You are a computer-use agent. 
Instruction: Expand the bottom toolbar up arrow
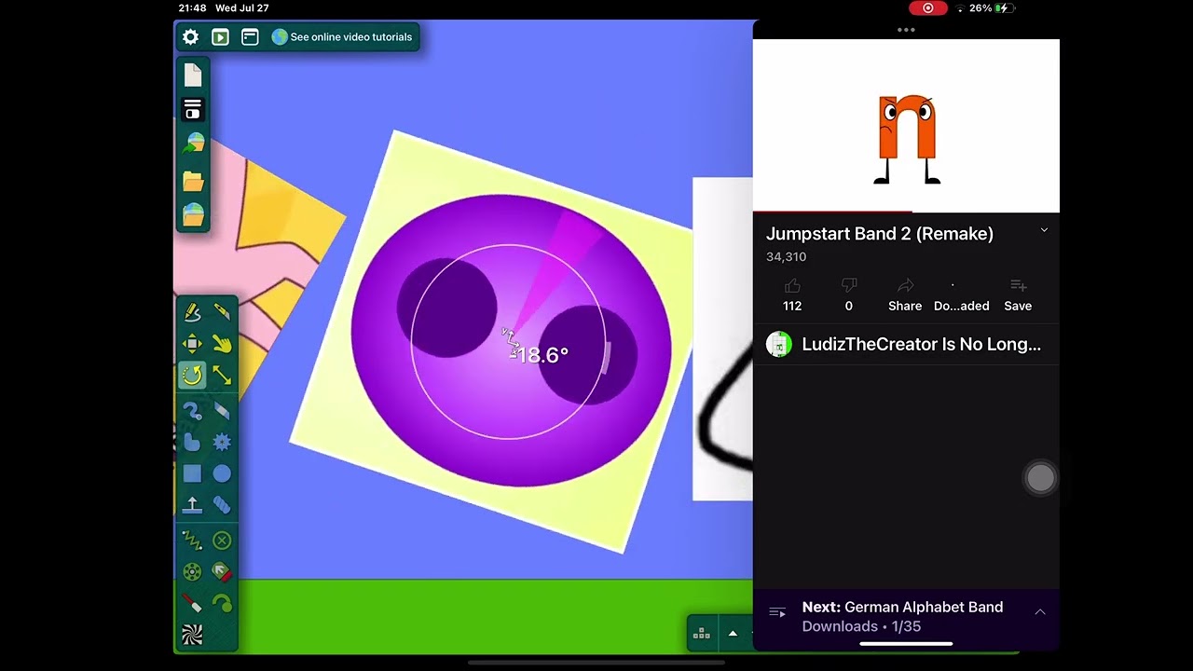click(x=733, y=634)
